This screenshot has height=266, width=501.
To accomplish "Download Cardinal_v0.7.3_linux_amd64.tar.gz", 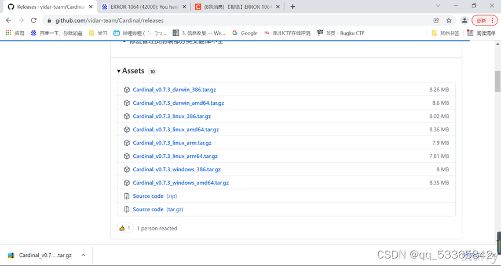I will (x=176, y=130).
